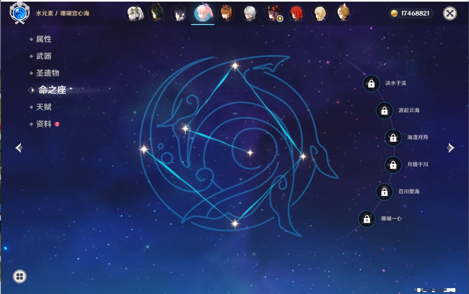Select the dark purple-haired character avatar
This screenshot has height=294, width=469.
click(x=180, y=13)
